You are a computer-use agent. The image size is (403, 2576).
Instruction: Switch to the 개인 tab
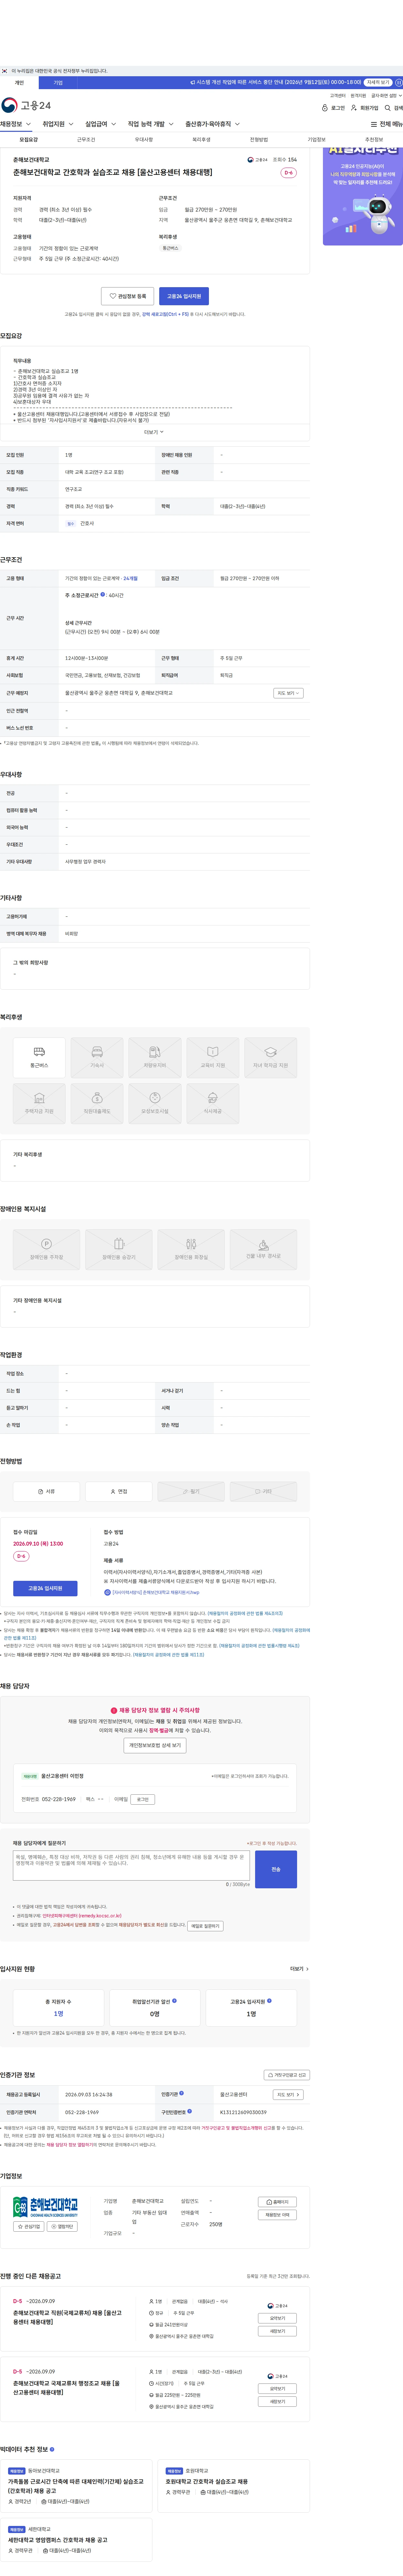tap(19, 83)
